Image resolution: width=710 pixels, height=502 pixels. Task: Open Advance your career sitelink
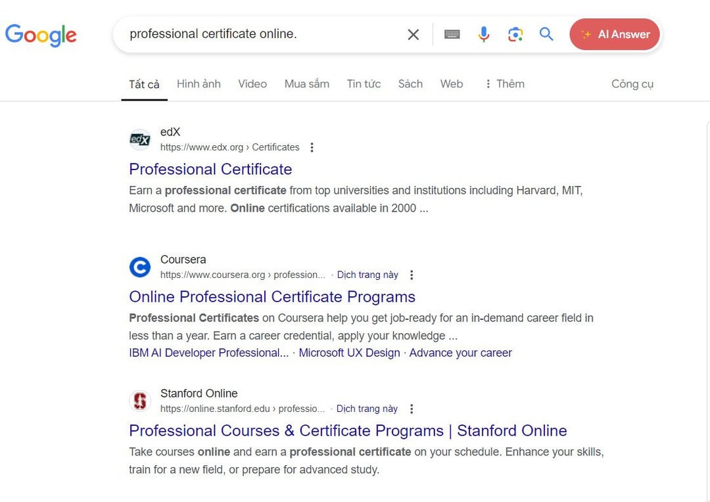[460, 353]
